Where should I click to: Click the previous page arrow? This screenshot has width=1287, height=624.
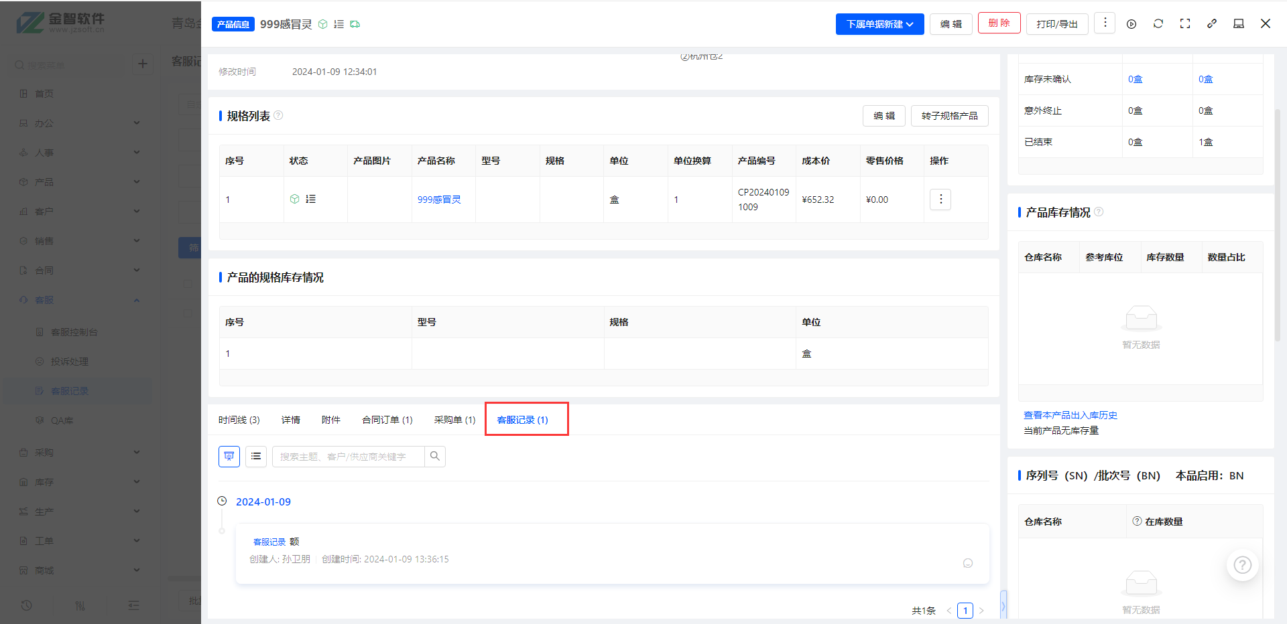948,611
